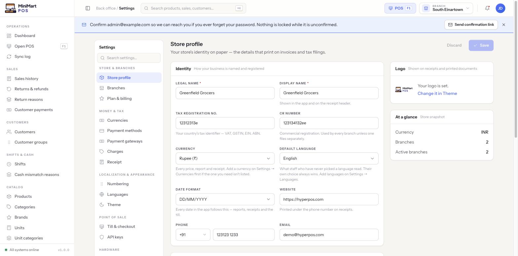Click the MiniMart POS logo
518x256 pixels.
[21, 8]
